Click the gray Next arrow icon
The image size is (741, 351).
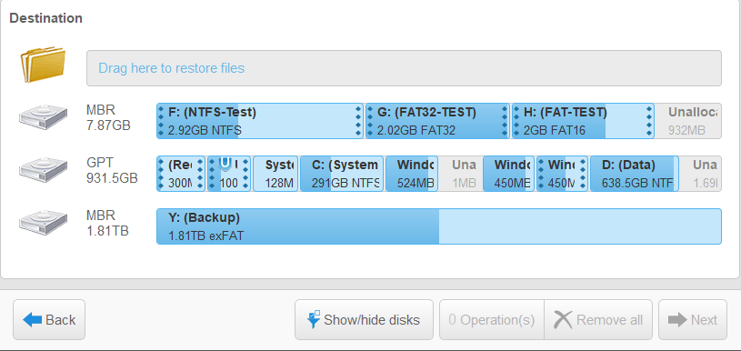point(677,320)
